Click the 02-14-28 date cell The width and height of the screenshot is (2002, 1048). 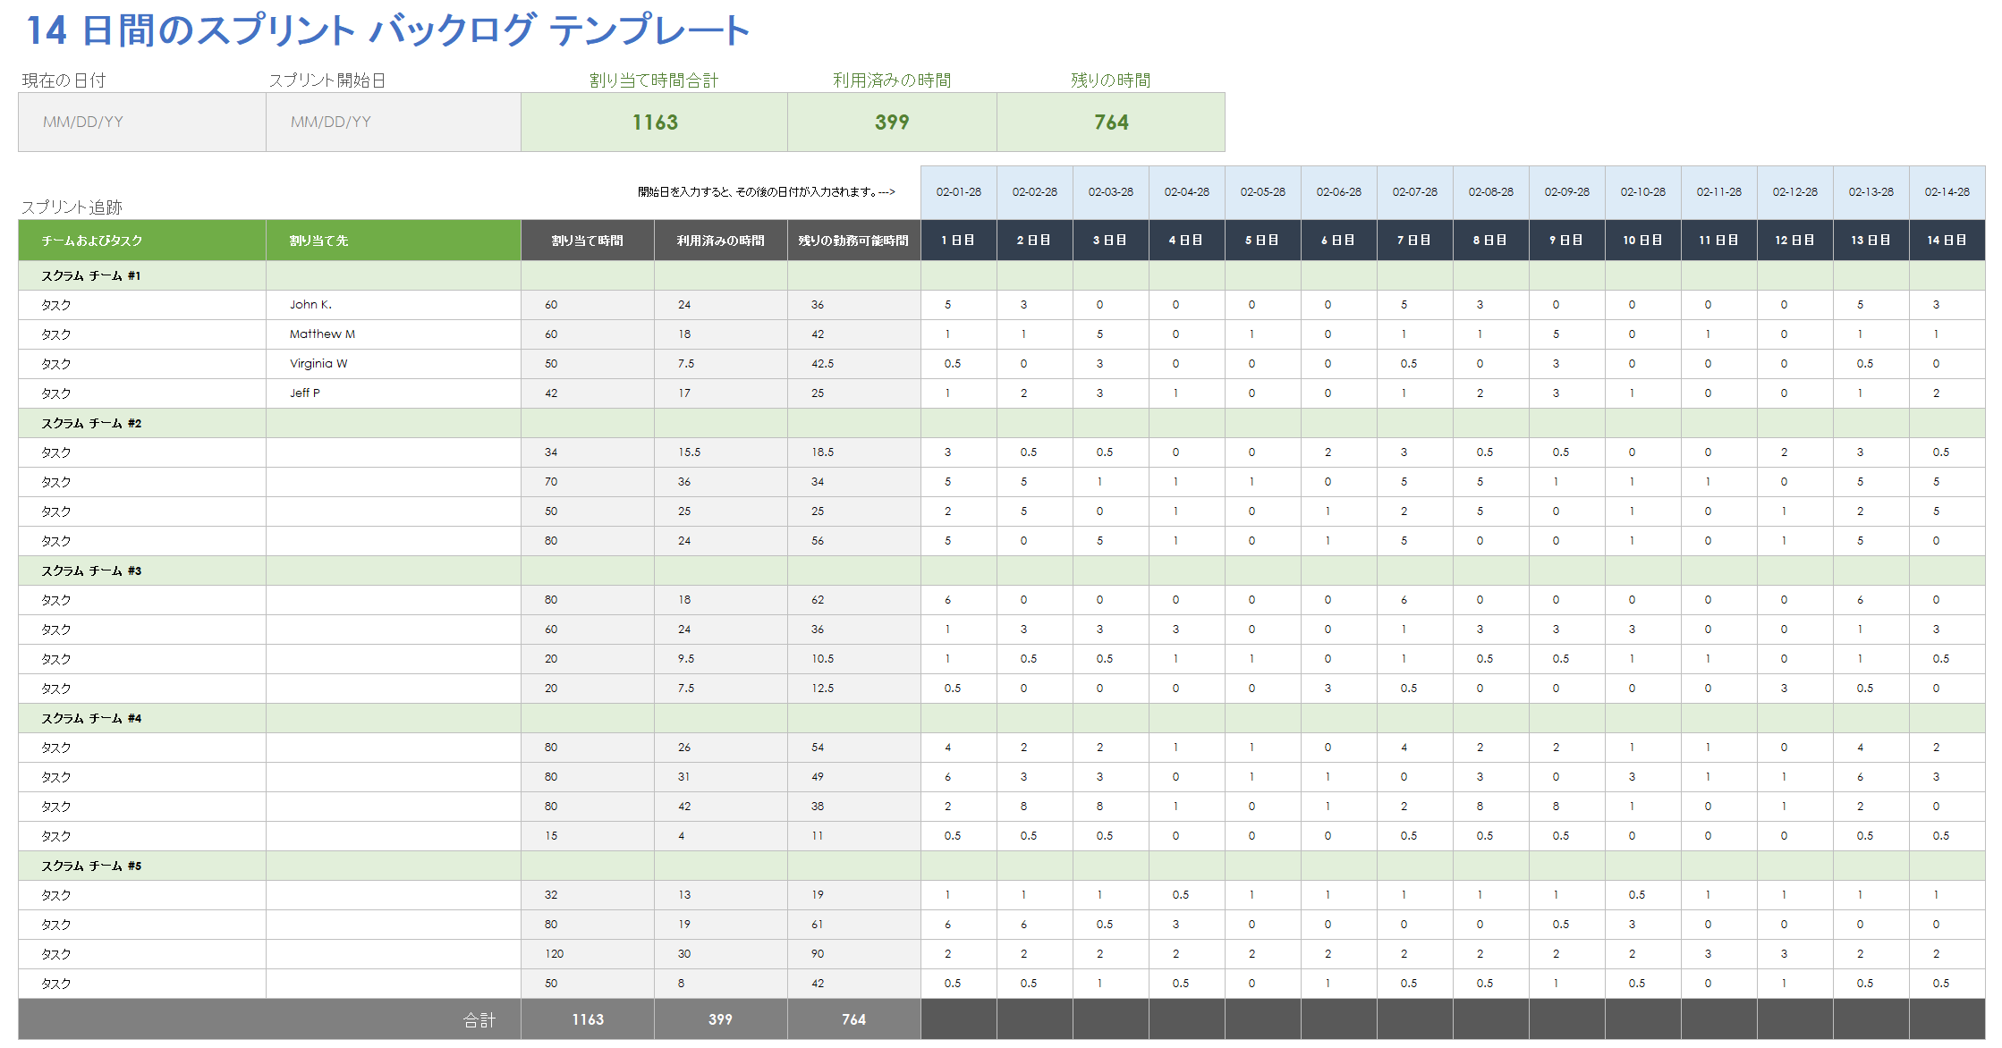(x=1947, y=192)
